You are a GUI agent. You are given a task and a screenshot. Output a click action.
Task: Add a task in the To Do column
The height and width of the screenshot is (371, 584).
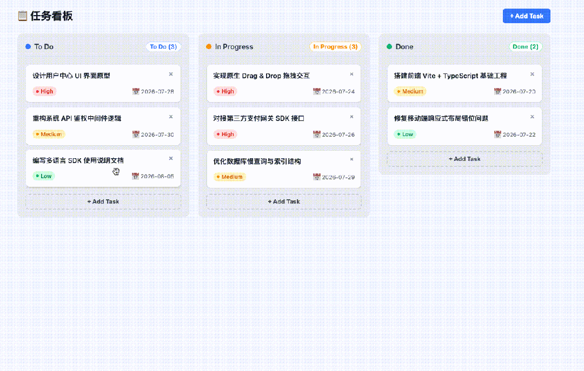(x=103, y=201)
